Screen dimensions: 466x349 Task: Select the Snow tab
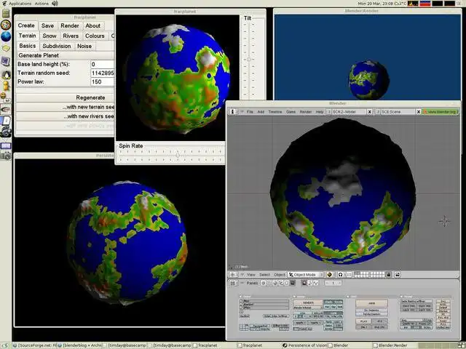(50, 36)
